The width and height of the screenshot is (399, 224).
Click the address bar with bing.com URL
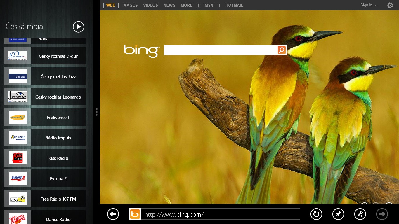[221, 214]
